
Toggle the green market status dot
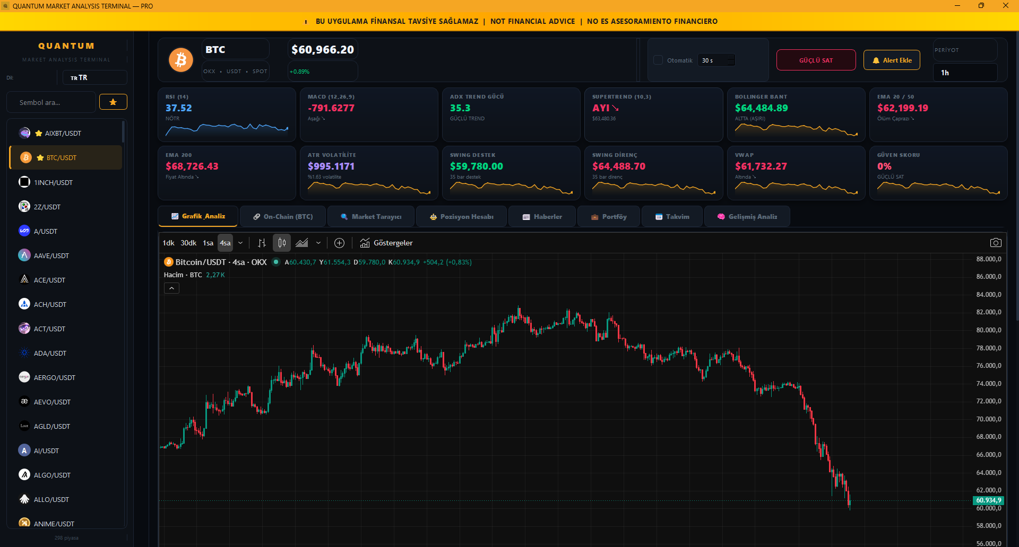[276, 261]
